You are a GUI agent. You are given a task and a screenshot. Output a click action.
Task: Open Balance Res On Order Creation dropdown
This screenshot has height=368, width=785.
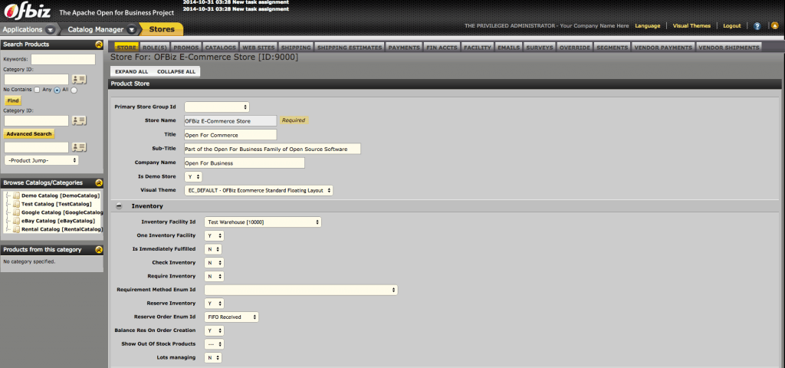click(214, 331)
